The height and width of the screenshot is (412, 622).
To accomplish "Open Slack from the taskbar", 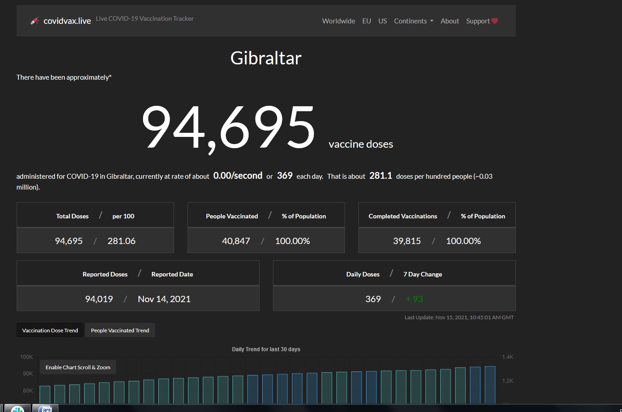I will (18, 409).
